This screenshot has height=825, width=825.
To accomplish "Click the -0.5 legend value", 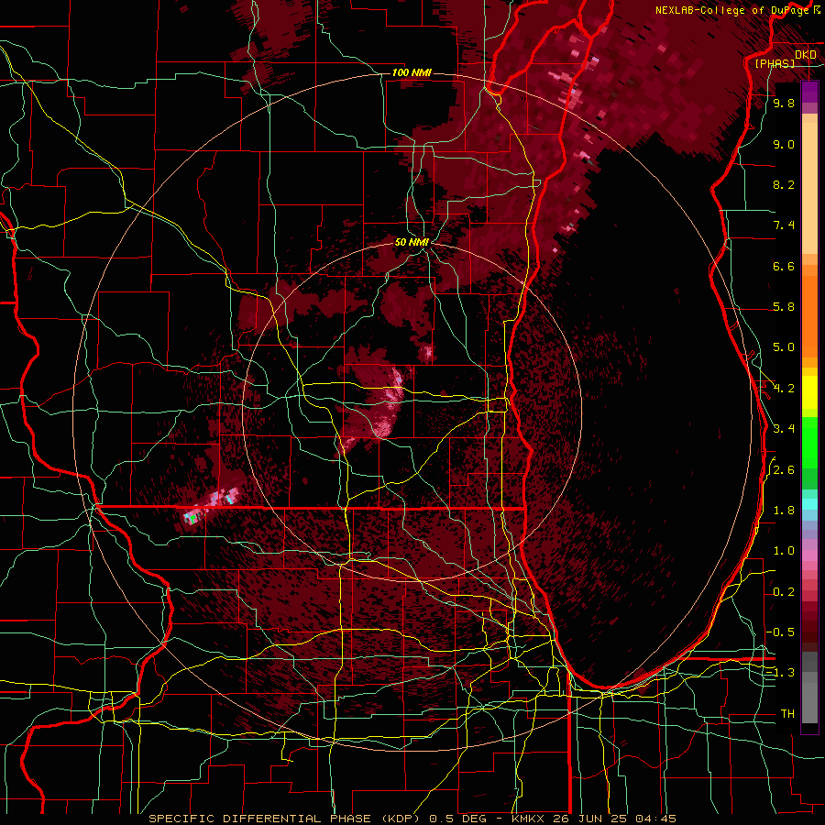I will [x=781, y=632].
